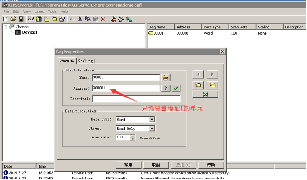Screen dimensions: 307x180
Task: Increase the scan rate with up spinner
Action: (x=133, y=136)
